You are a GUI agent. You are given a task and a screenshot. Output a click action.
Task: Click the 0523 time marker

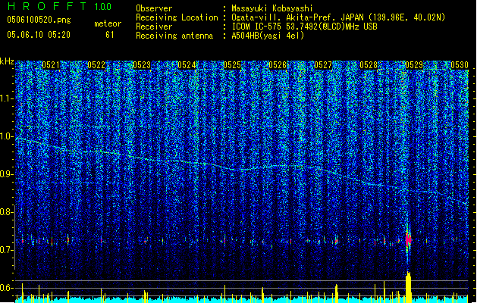pyautogui.click(x=142, y=65)
